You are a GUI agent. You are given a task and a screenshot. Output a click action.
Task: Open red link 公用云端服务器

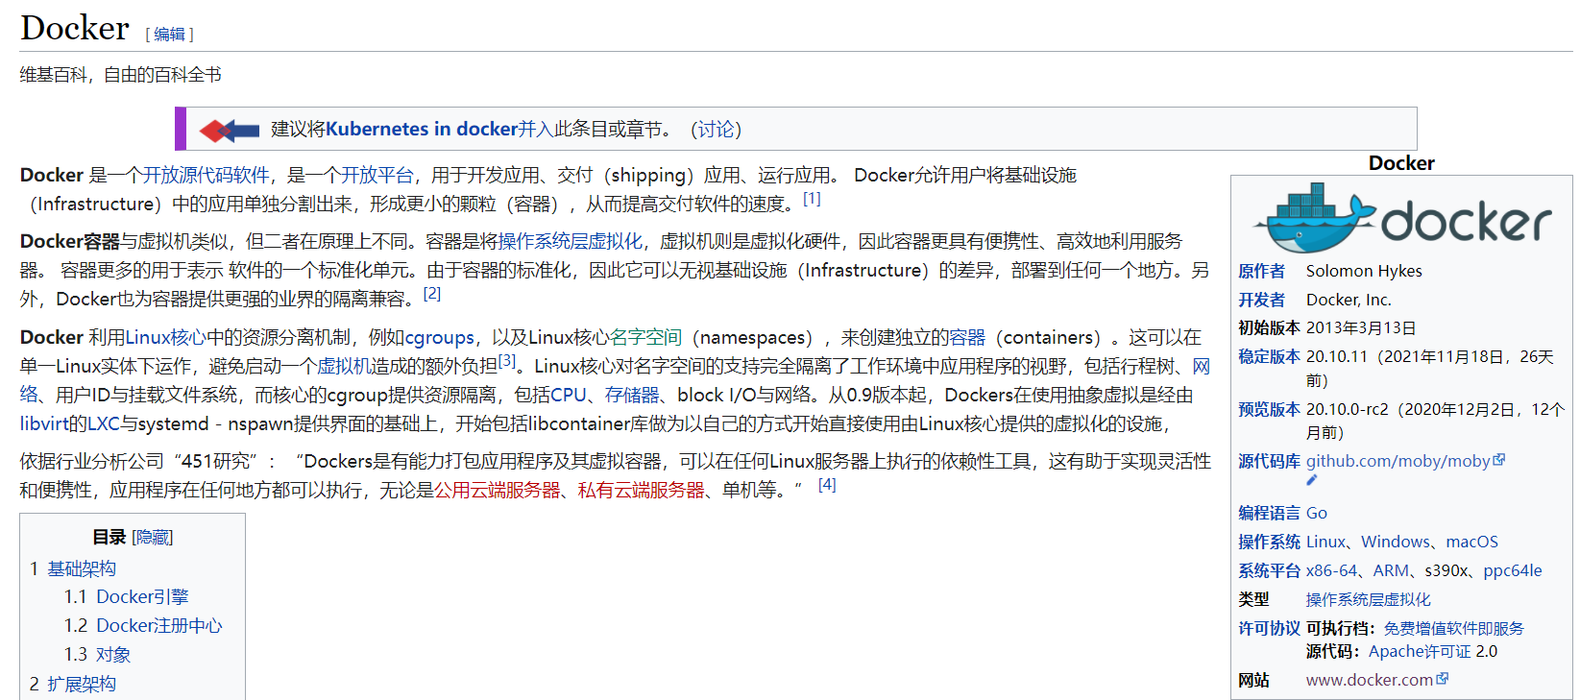click(x=498, y=491)
